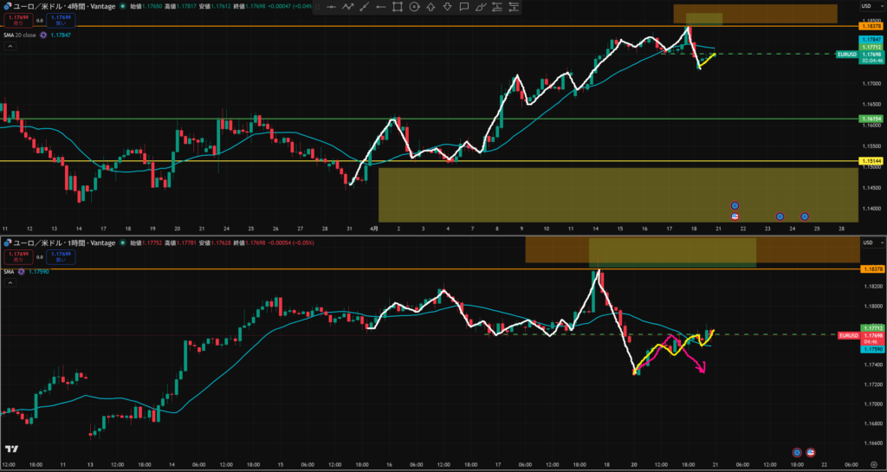Pick the path/zigzag drawing tool in the toolbar
This screenshot has width=887, height=472.
348,7
